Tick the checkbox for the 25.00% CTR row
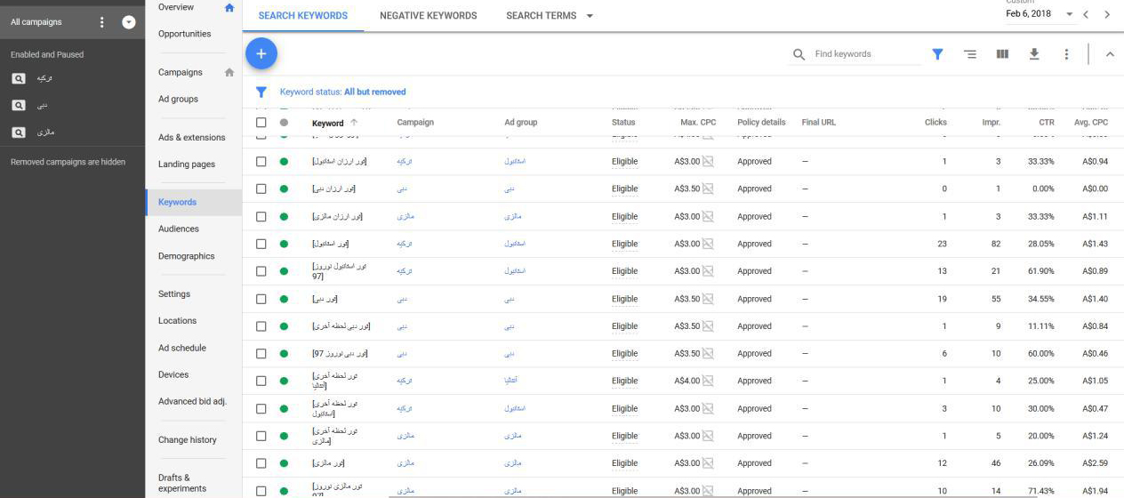This screenshot has width=1124, height=498. click(x=261, y=381)
